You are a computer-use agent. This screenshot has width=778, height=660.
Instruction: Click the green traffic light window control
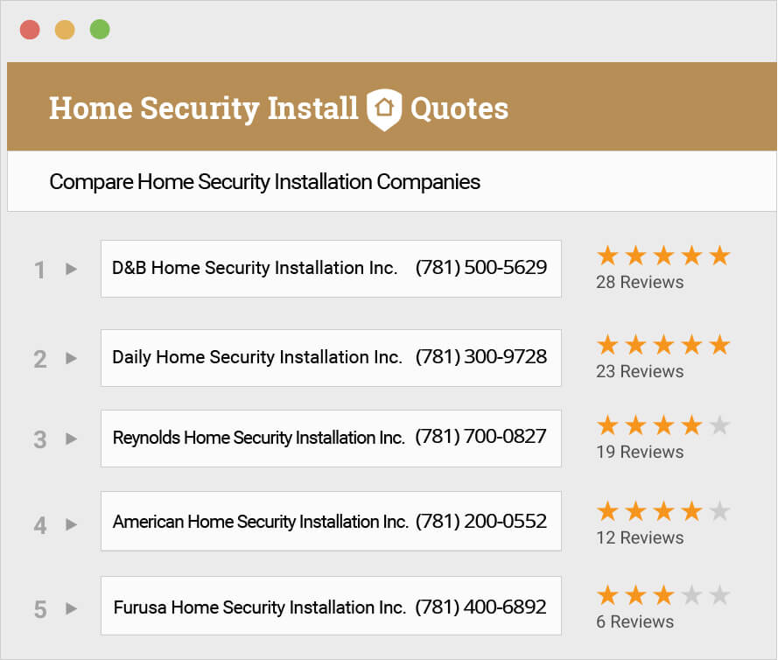[x=101, y=28]
